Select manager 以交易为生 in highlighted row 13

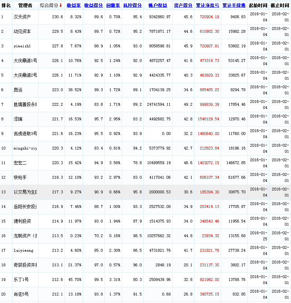pos(25,192)
